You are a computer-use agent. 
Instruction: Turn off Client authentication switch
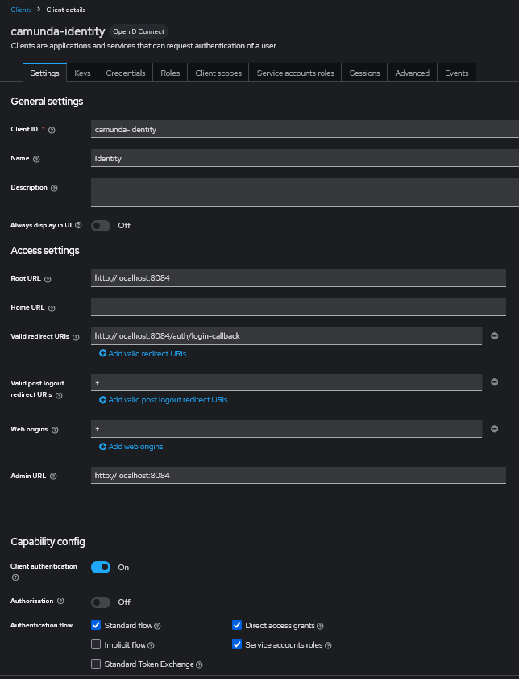pyautogui.click(x=101, y=567)
